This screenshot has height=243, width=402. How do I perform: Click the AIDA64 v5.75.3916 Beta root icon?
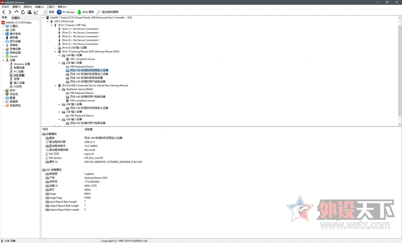tap(3, 22)
